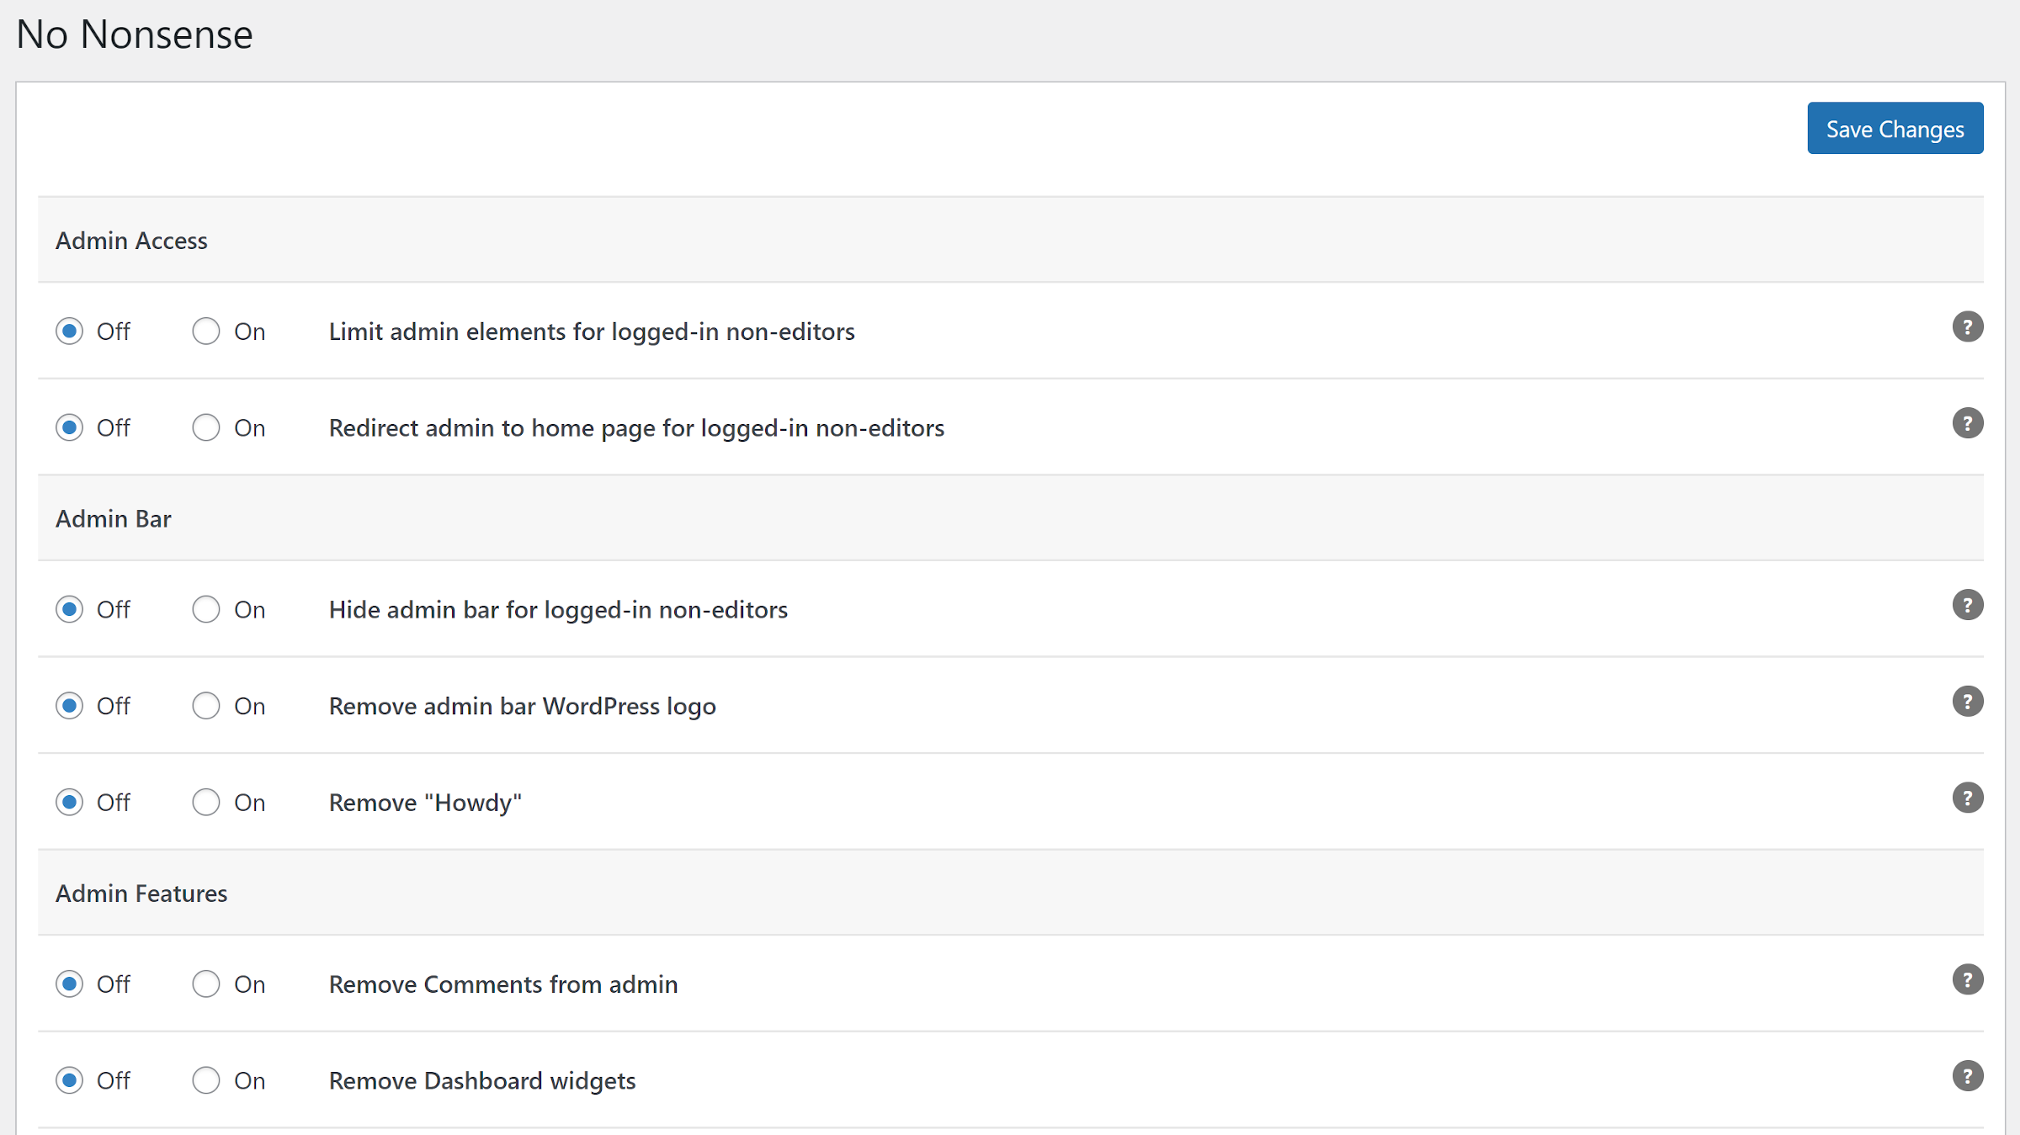2020x1135 pixels.
Task: Select Off for Remove "Howdy"
Action: [70, 802]
